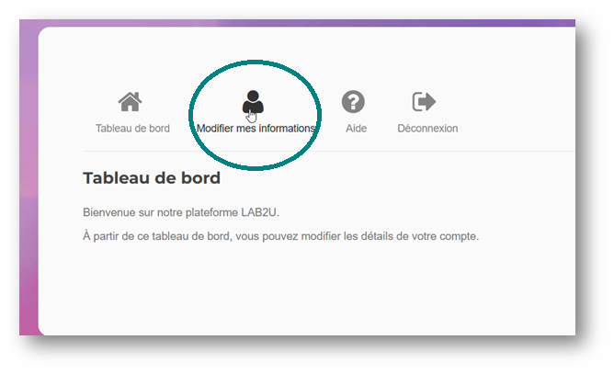The width and height of the screenshot is (614, 374).
Task: Open help via question mark icon
Action: (x=354, y=101)
